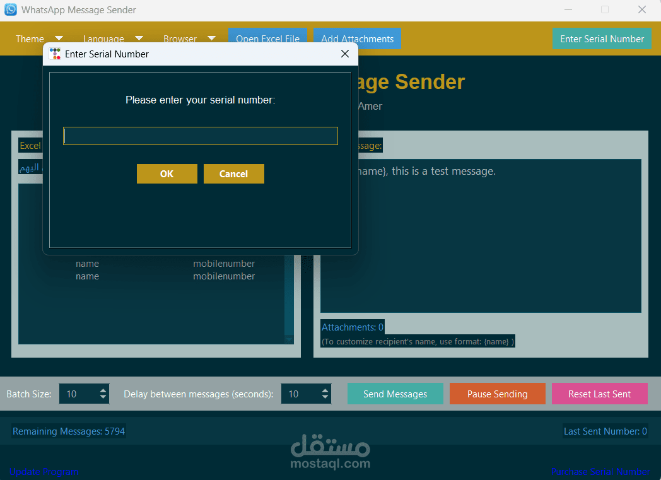Open the Theme dropdown

(38, 38)
